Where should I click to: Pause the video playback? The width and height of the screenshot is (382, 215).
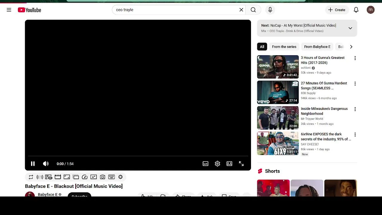click(33, 164)
